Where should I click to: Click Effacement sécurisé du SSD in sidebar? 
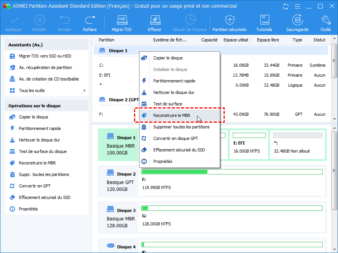coord(45,197)
